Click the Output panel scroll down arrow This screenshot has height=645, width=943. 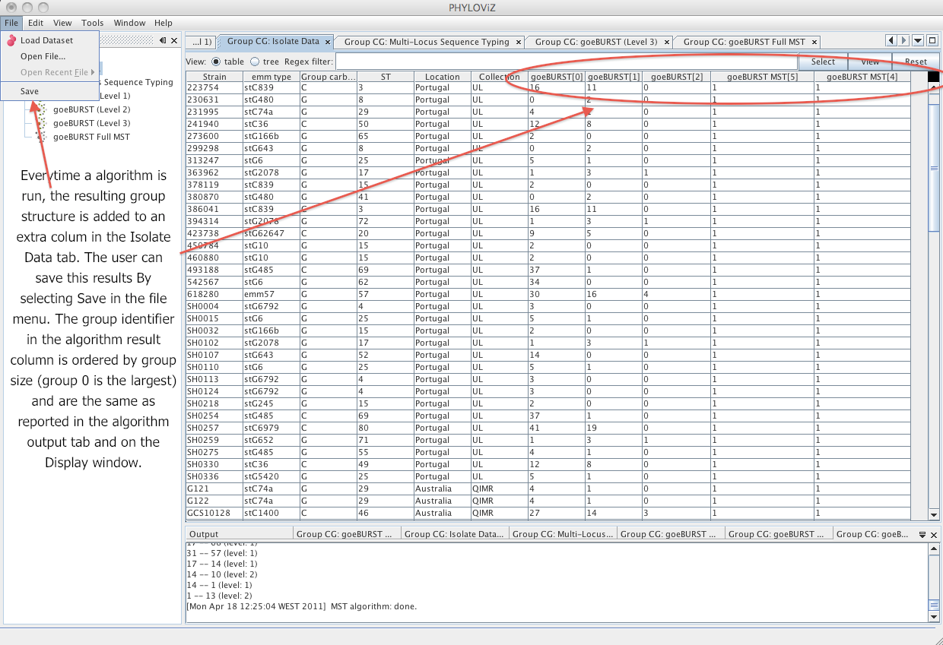point(934,618)
